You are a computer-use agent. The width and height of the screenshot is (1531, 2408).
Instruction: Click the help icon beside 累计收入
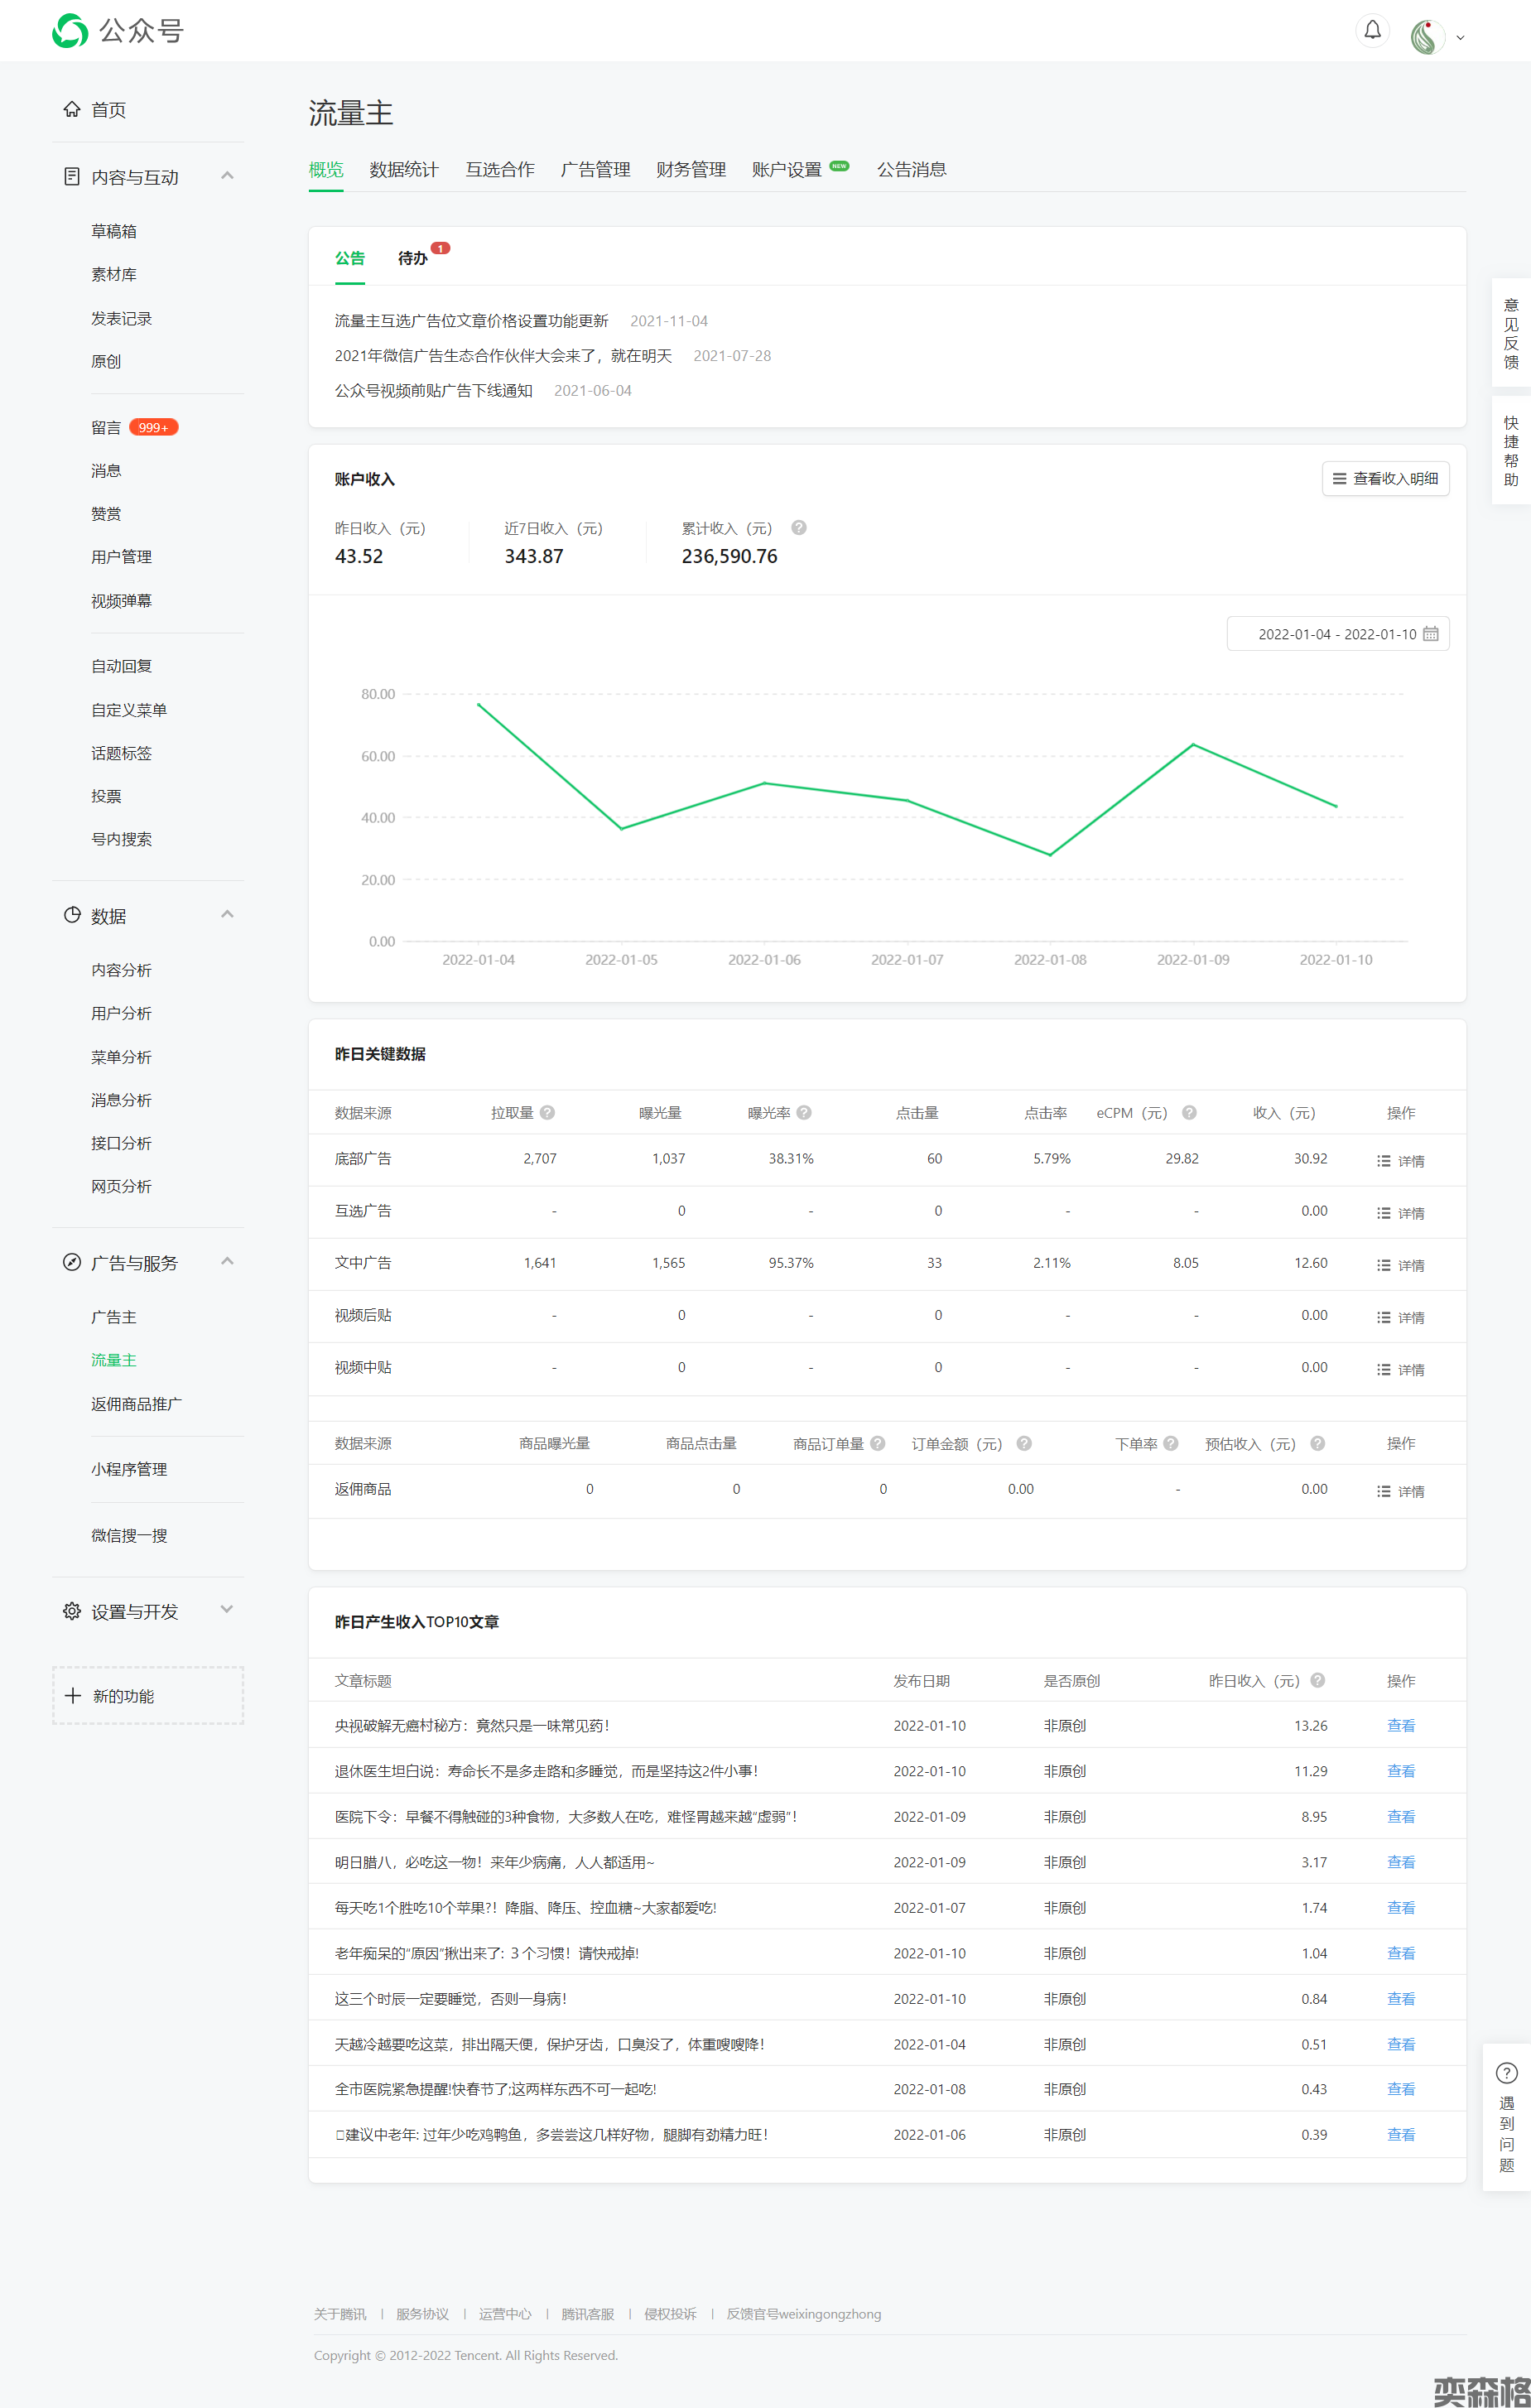[x=798, y=528]
